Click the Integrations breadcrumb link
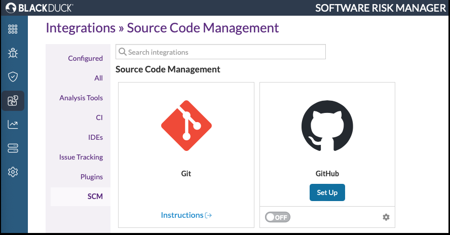The height and width of the screenshot is (235, 450). [81, 28]
